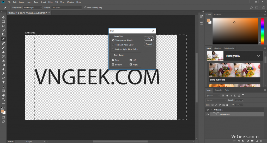Select the Dodge tool
This screenshot has height=143, width=267.
(x=3, y=74)
